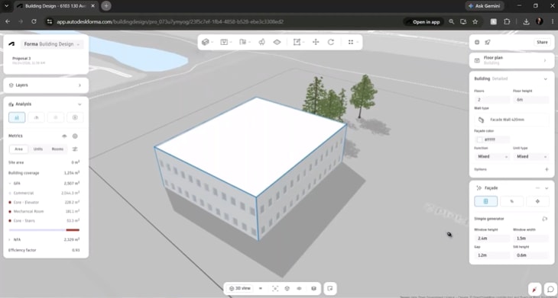The width and height of the screenshot is (558, 298).
Task: Open browser extensions puzzle icon
Action: (507, 21)
